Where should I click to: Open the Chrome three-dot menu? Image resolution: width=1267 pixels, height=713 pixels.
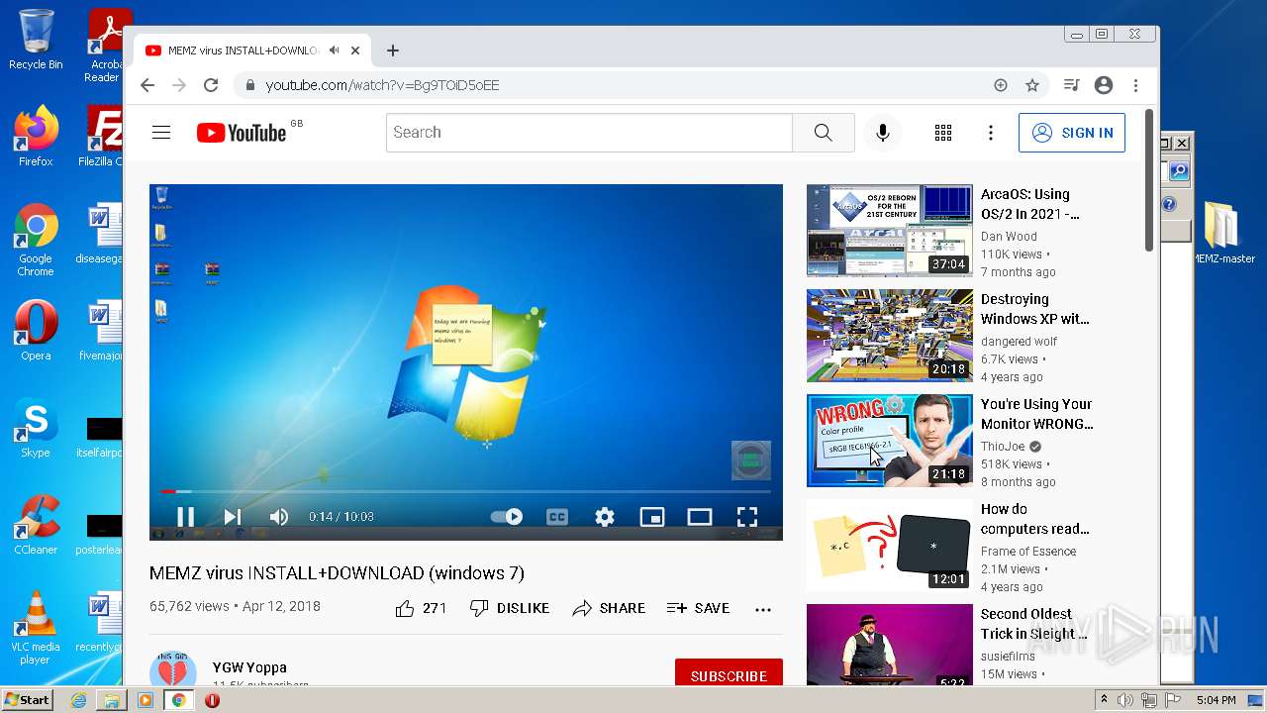(1136, 85)
